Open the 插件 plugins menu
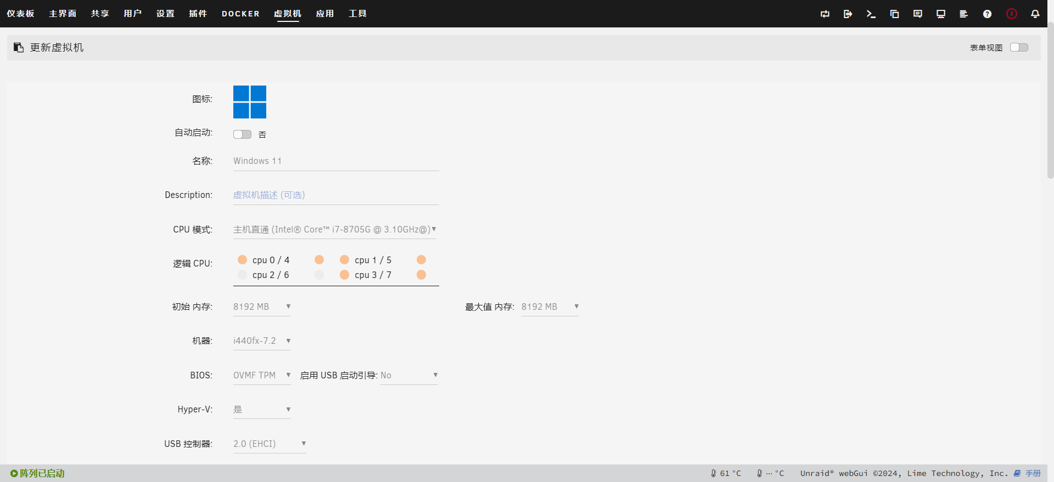This screenshot has height=482, width=1054. coord(198,14)
